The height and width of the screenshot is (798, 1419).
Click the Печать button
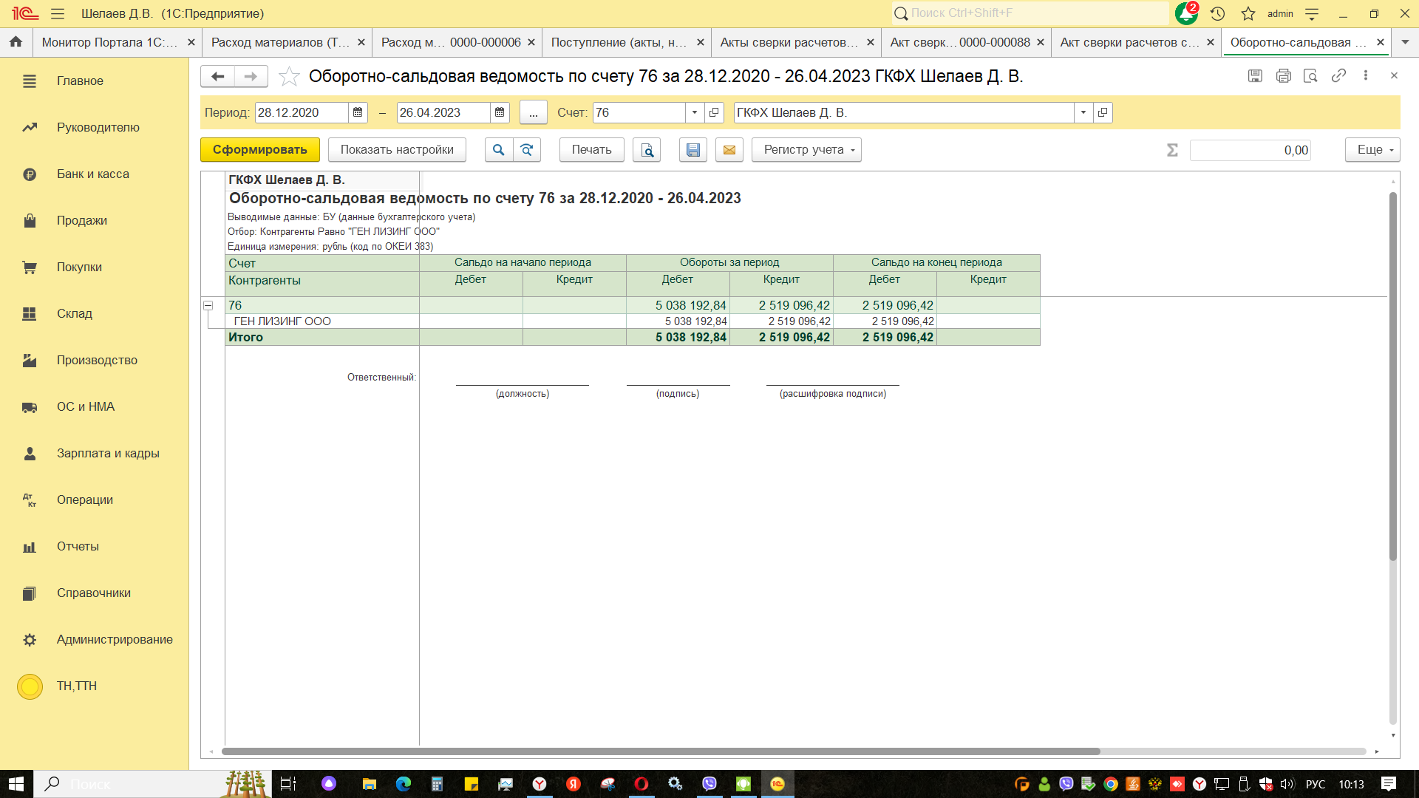pyautogui.click(x=591, y=149)
